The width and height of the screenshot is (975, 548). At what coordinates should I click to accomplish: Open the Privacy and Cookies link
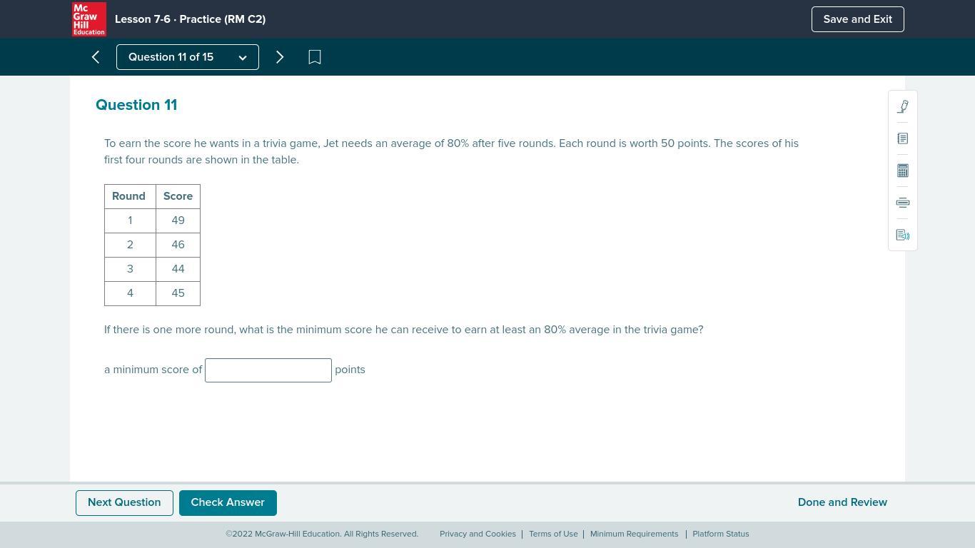click(x=478, y=534)
